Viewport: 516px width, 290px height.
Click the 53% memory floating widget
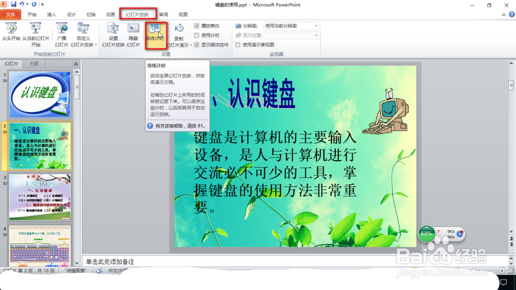coord(426,234)
